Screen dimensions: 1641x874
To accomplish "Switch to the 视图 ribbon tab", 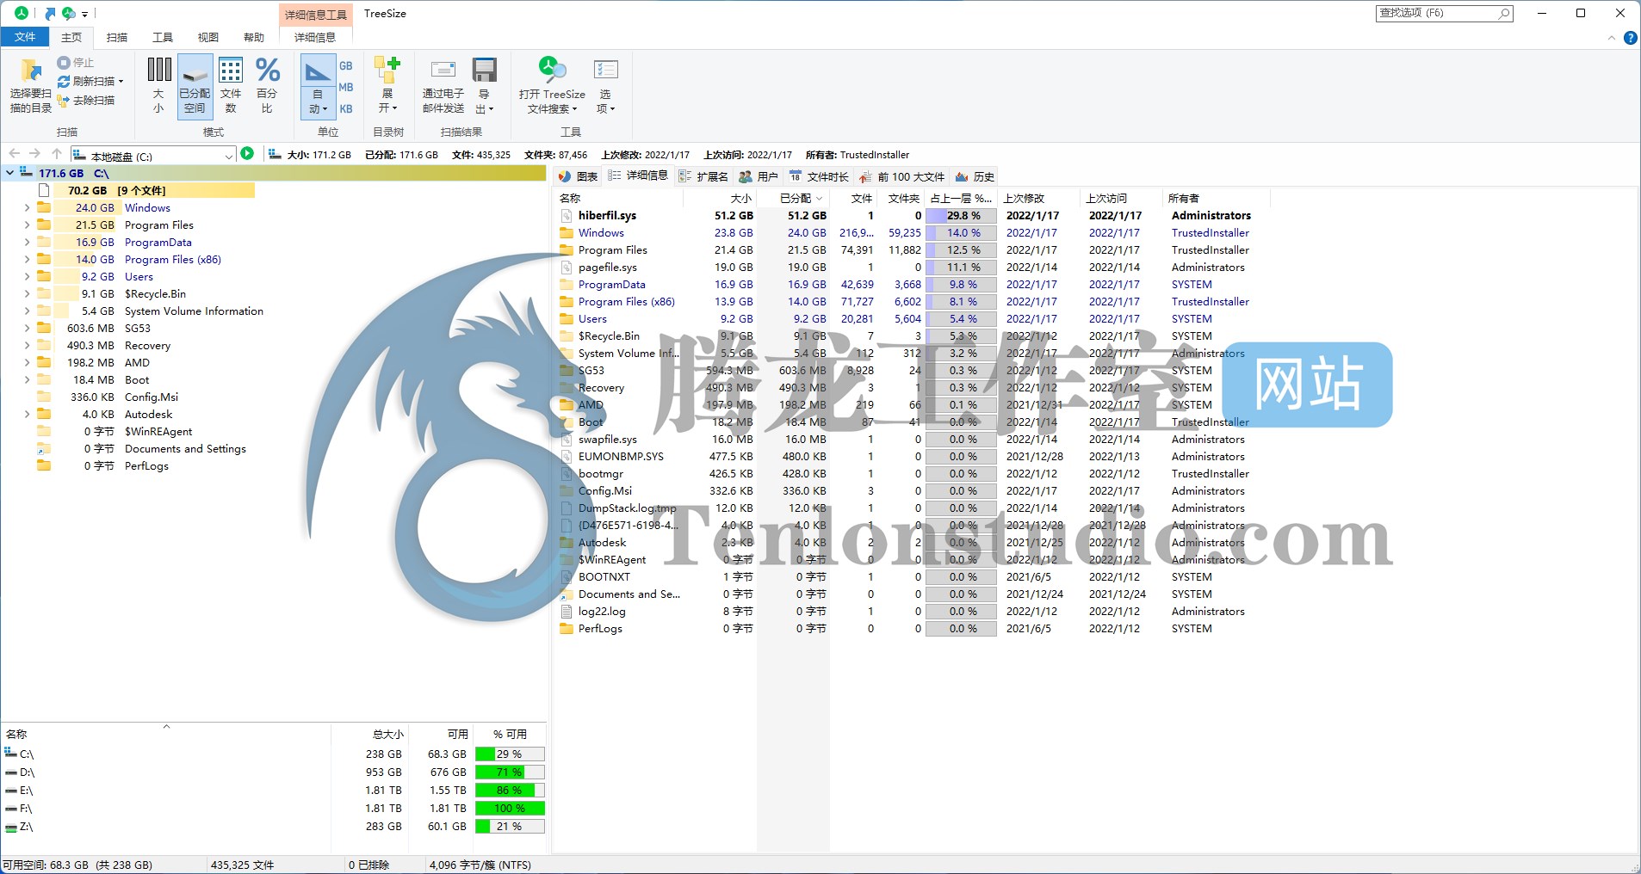I will click(x=208, y=37).
